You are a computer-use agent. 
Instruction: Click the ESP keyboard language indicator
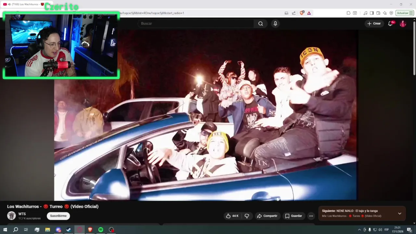[386, 230]
